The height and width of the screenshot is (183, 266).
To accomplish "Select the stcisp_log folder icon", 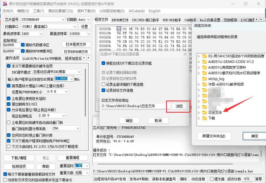I will (205, 79).
